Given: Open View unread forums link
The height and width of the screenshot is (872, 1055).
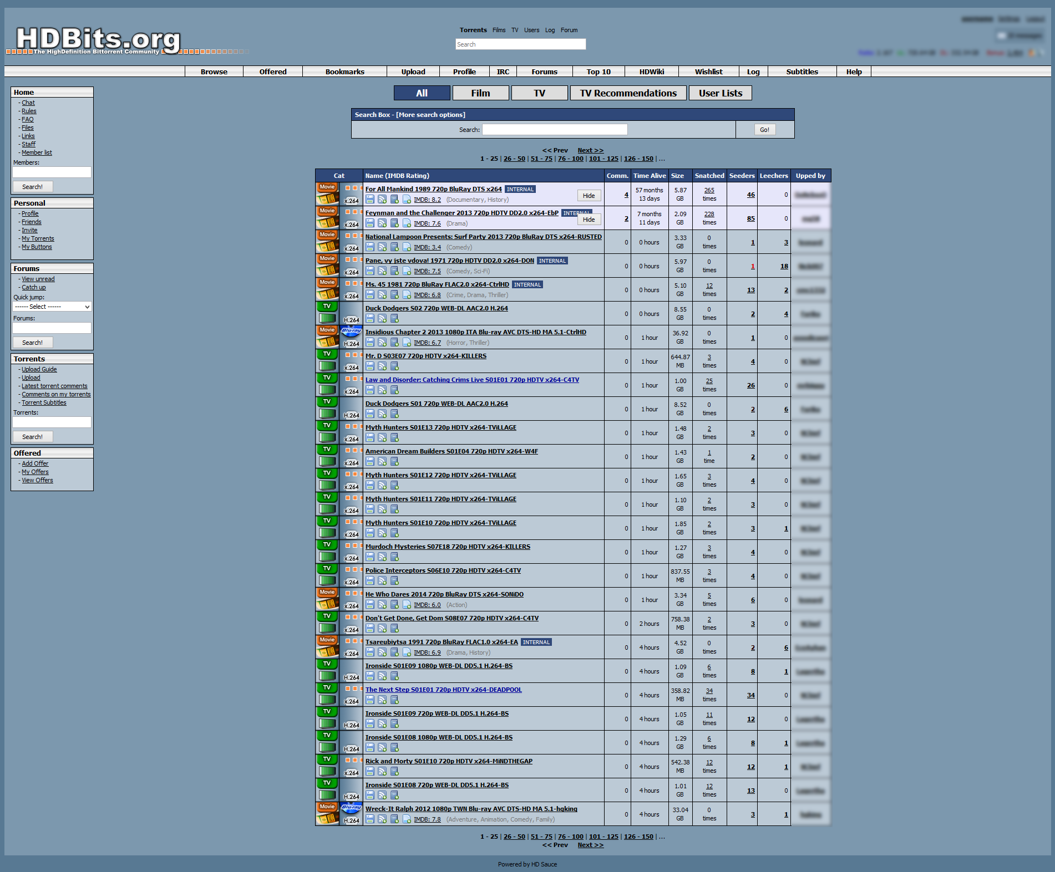Looking at the screenshot, I should [x=38, y=279].
